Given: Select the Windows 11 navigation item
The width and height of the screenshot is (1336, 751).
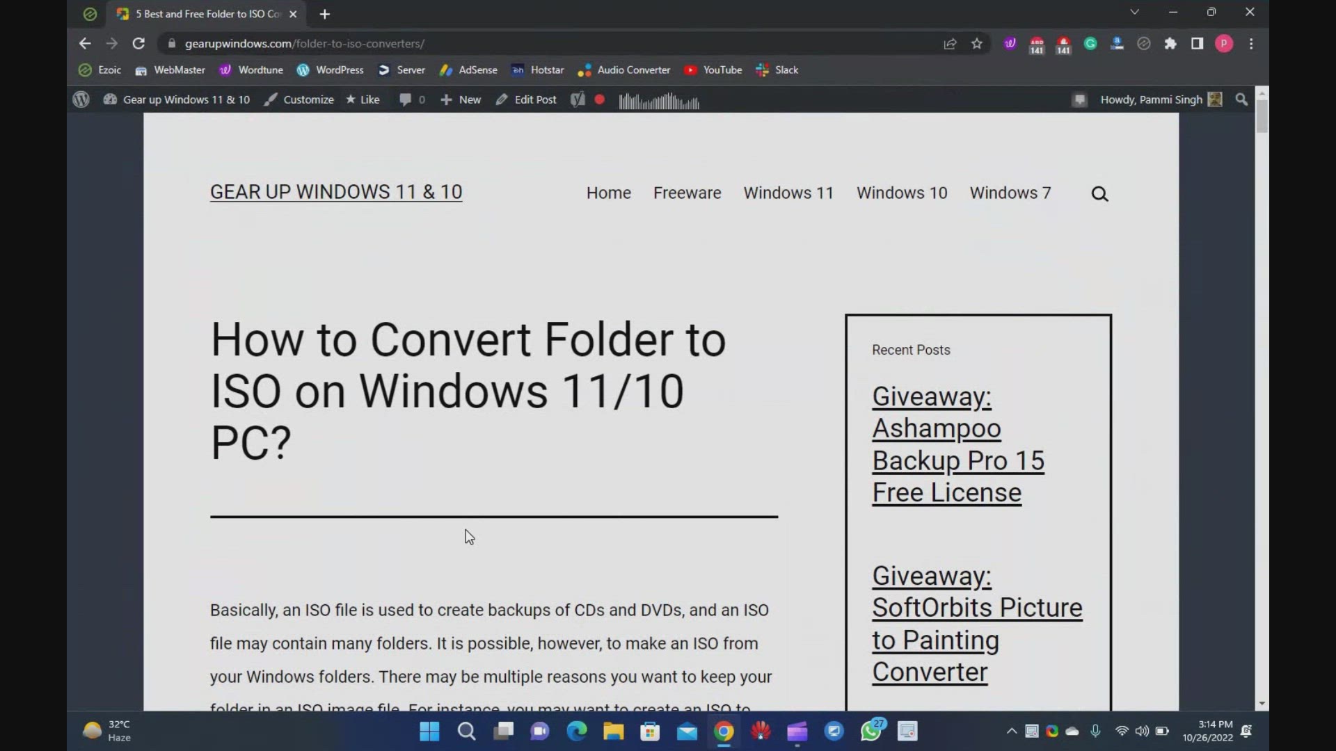Looking at the screenshot, I should pos(788,193).
